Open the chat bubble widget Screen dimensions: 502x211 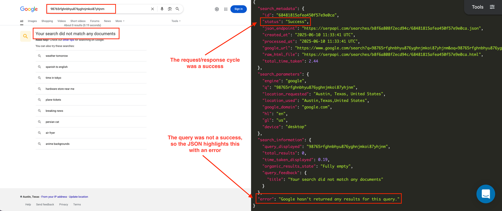click(486, 194)
